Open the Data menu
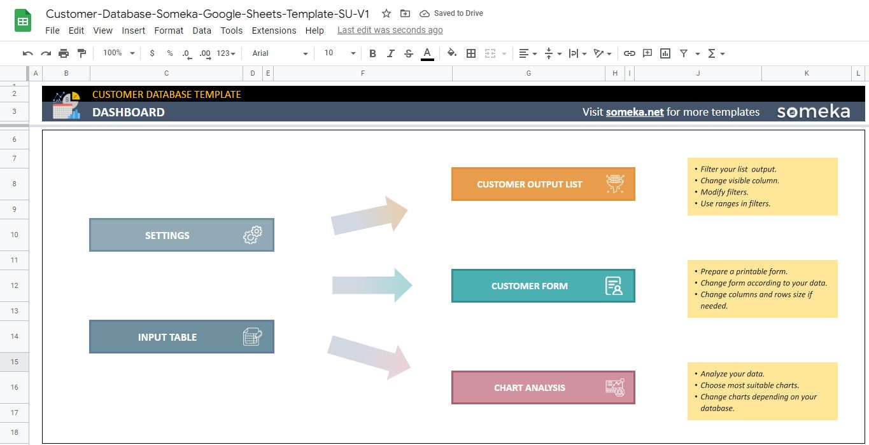 point(202,31)
